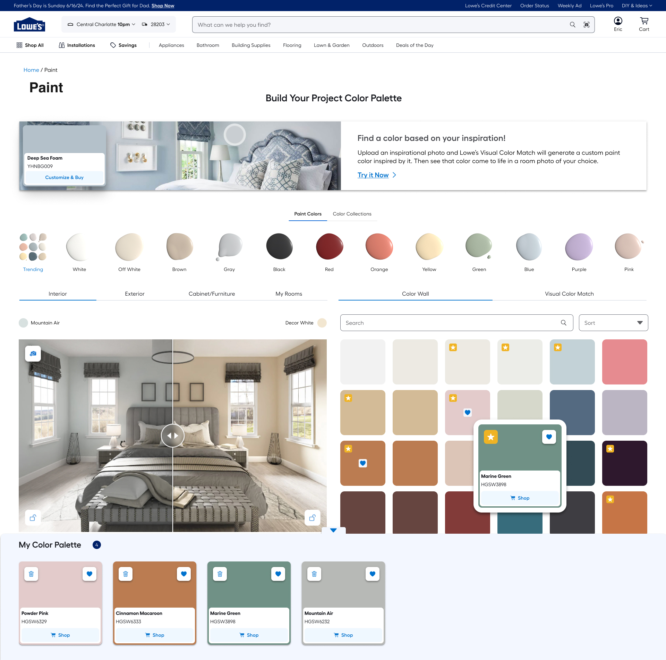The image size is (666, 660).
Task: Click the Color Wall Search field
Action: tap(456, 323)
